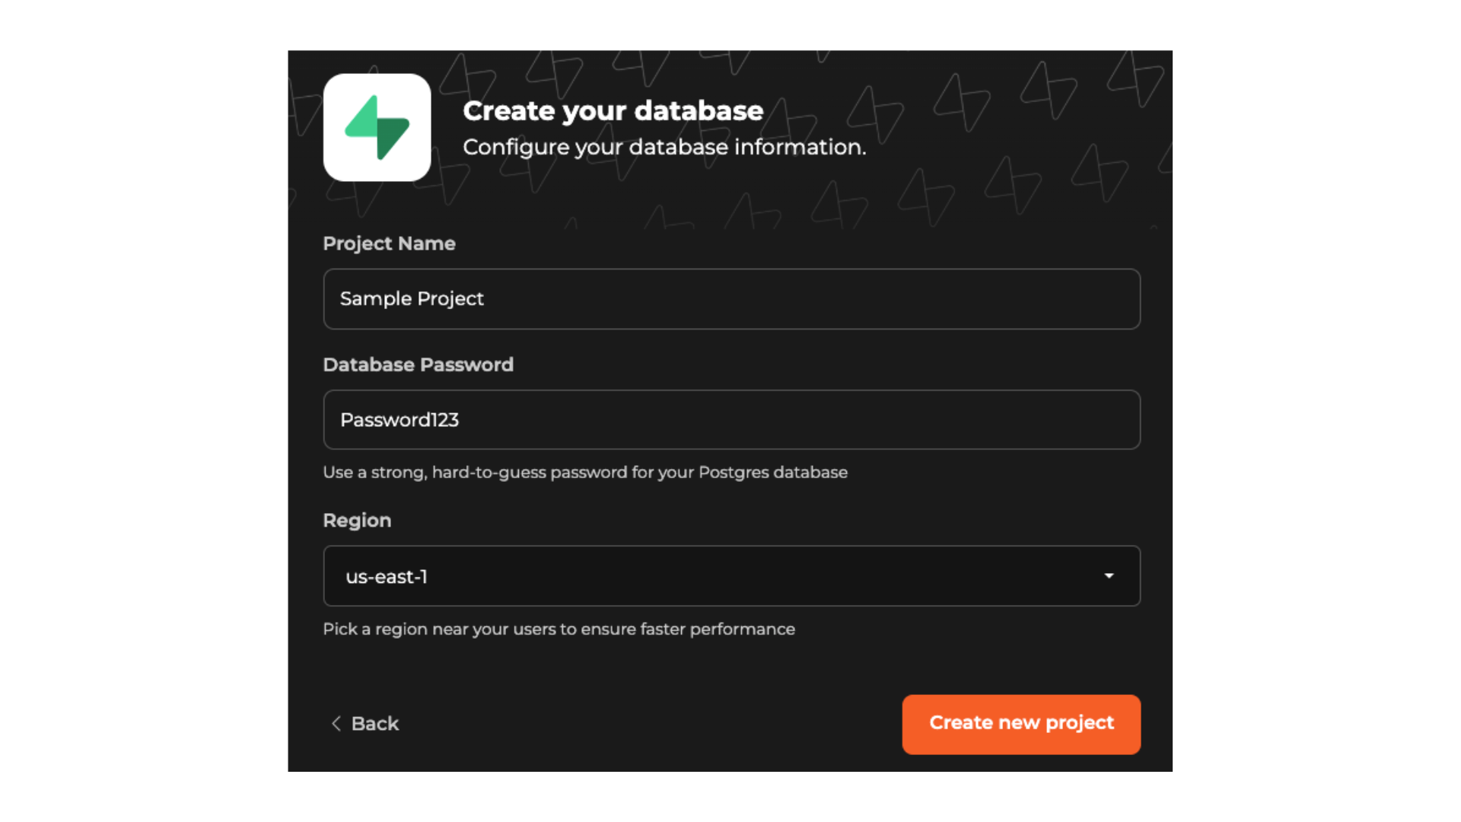Viewport: 1461px width, 822px height.
Task: Click the left chevron beside Back
Action: (336, 724)
